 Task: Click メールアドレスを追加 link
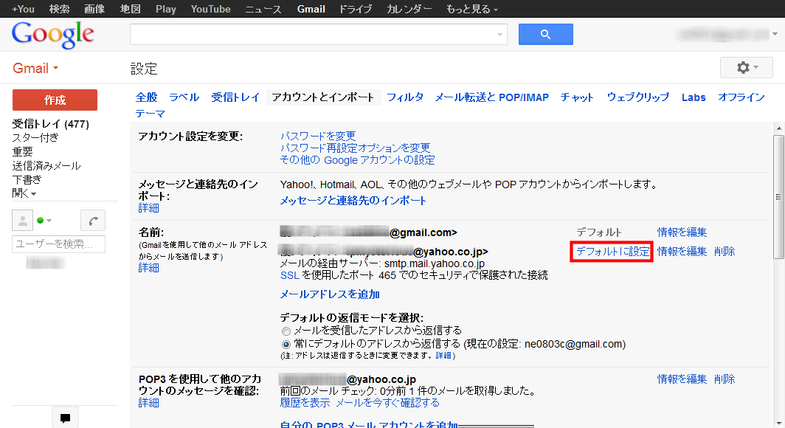tap(330, 294)
